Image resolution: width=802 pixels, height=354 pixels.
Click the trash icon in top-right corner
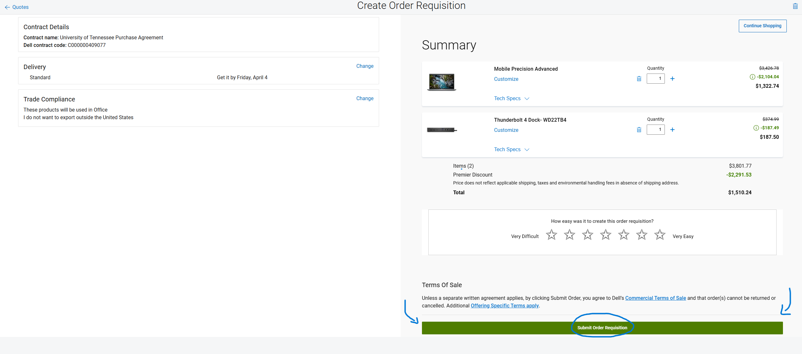[795, 6]
